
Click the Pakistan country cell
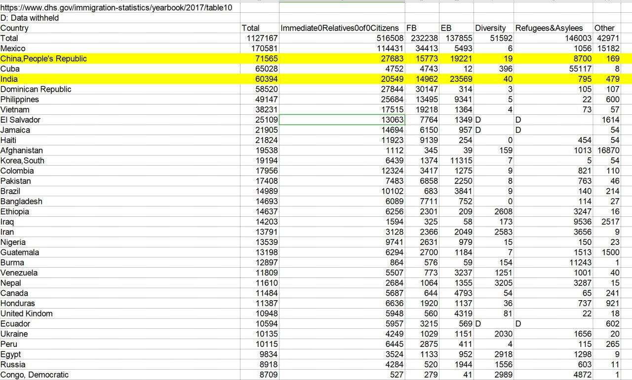coord(120,181)
